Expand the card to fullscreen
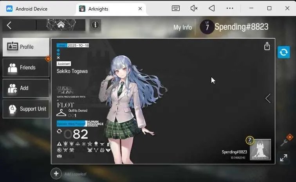The image size is (296, 182). 283,158
